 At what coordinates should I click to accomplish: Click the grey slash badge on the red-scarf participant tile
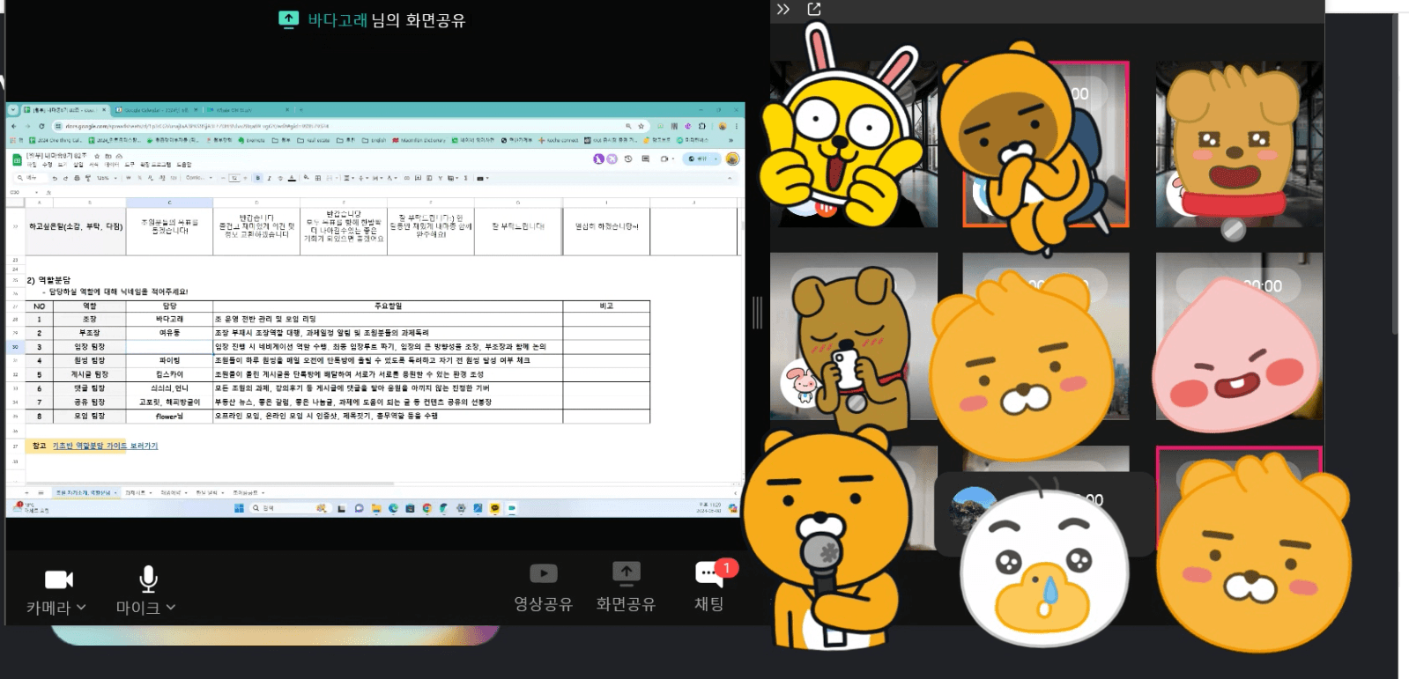tap(1233, 230)
